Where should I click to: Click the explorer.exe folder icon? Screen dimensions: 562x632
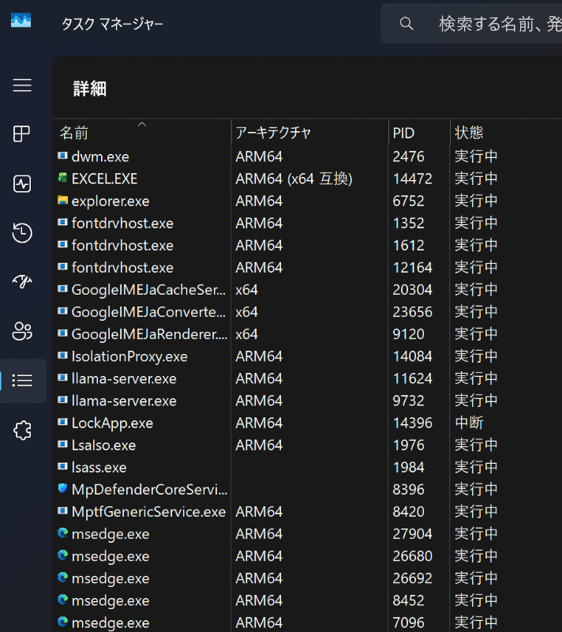pyautogui.click(x=62, y=200)
